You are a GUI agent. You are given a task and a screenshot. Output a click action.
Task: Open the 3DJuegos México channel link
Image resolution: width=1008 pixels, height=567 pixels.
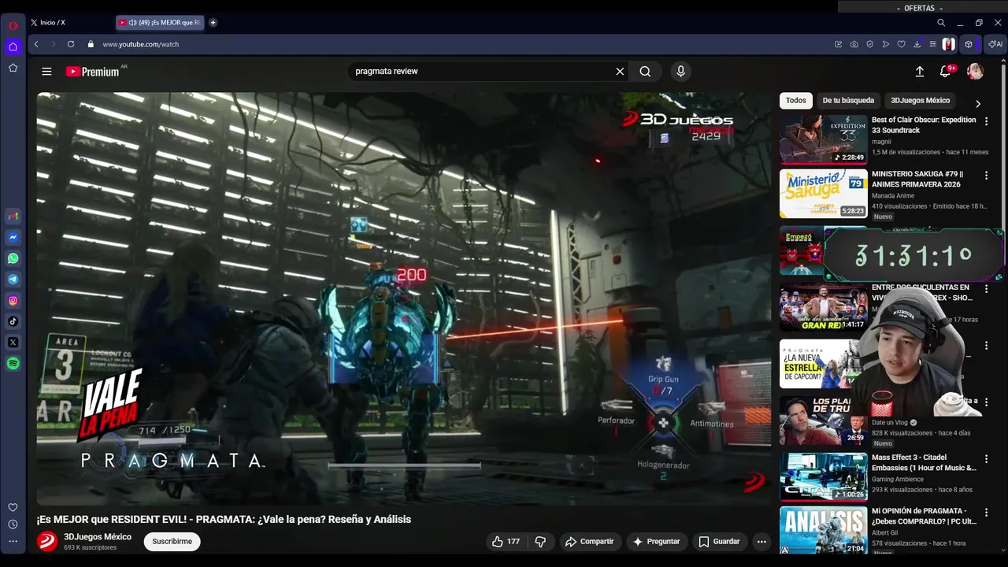coord(98,537)
